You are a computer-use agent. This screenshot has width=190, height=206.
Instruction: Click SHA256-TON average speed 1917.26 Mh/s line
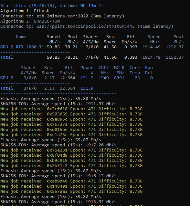click(x=58, y=145)
